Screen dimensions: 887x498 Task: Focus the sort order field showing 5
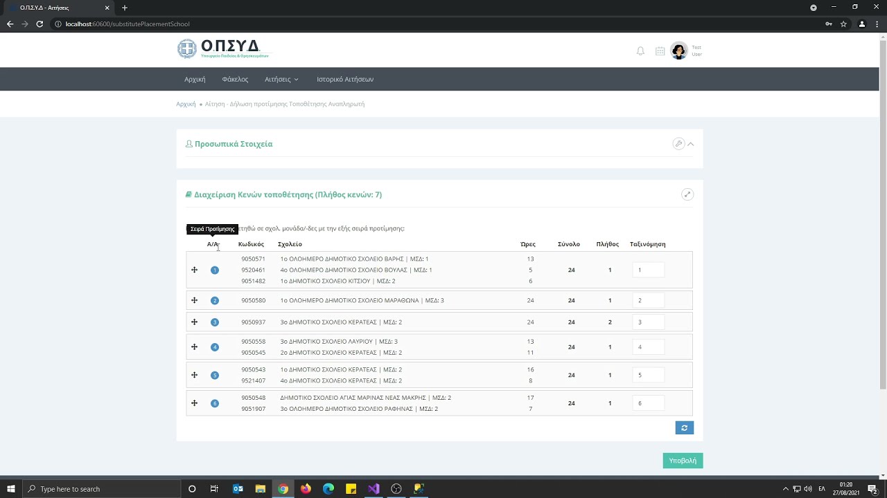click(x=649, y=375)
